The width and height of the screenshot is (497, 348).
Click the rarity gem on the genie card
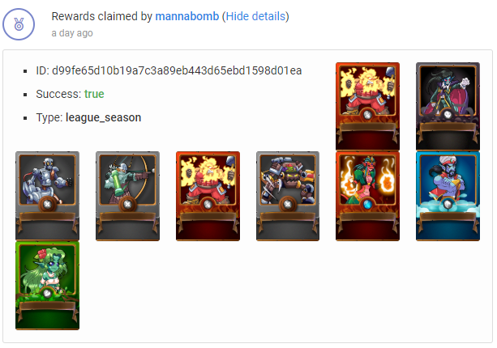[448, 205]
